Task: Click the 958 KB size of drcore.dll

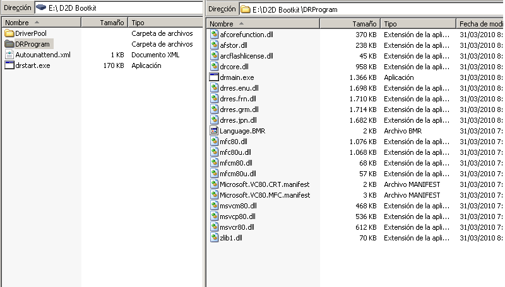Action: 366,67
